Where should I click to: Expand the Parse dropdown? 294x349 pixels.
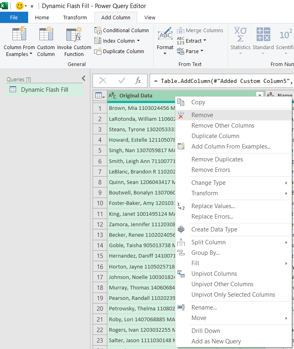(x=202, y=51)
